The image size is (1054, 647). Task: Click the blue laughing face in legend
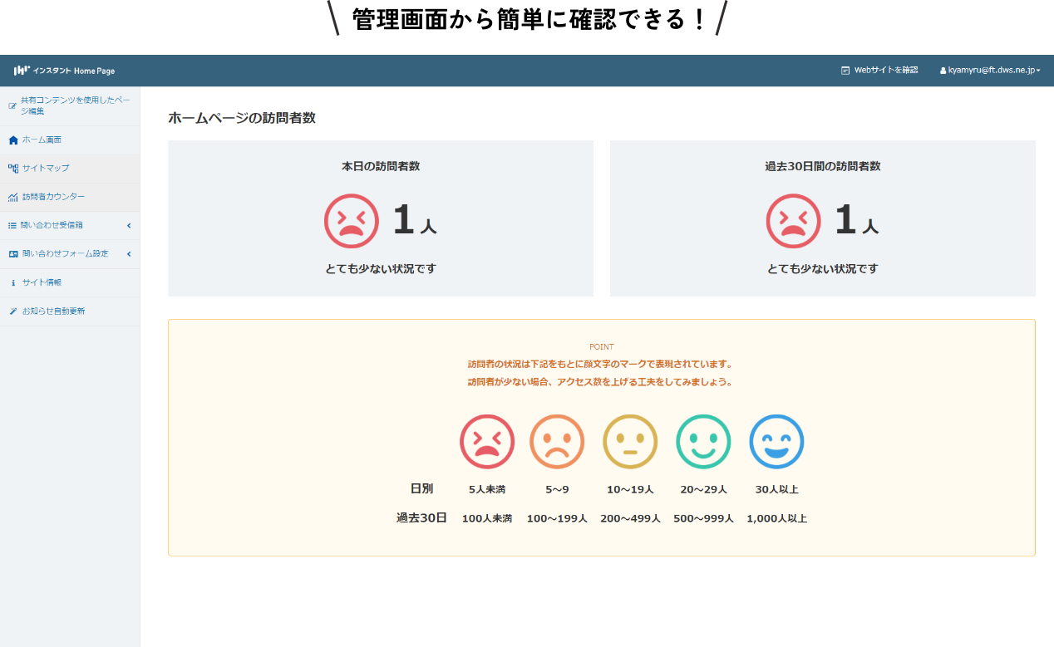point(776,441)
